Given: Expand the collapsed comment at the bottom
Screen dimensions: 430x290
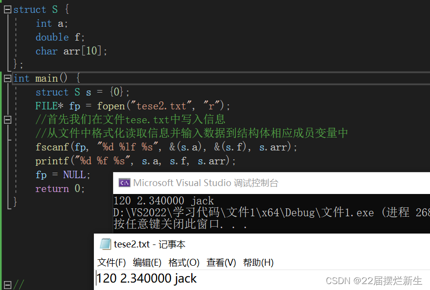Looking at the screenshot, I should [x=7, y=285].
